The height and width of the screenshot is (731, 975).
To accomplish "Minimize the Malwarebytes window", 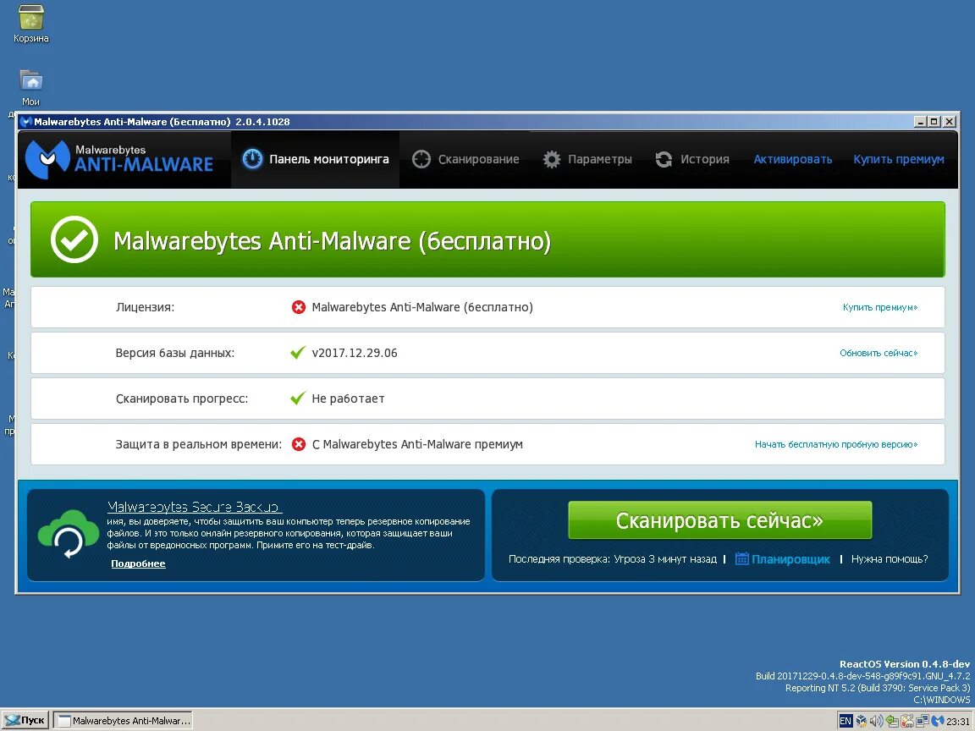I will 920,121.
